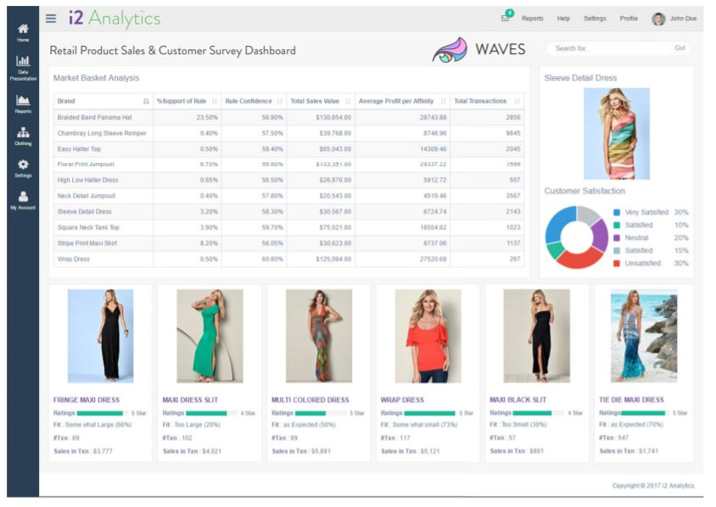Sort by Total Sales Value icon
Screen dimensions: 716x507
tap(348, 101)
